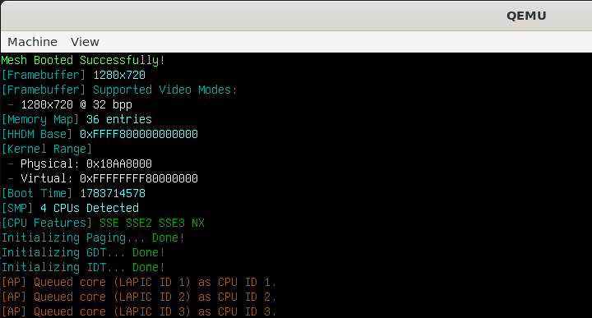Open the View menu

click(85, 42)
